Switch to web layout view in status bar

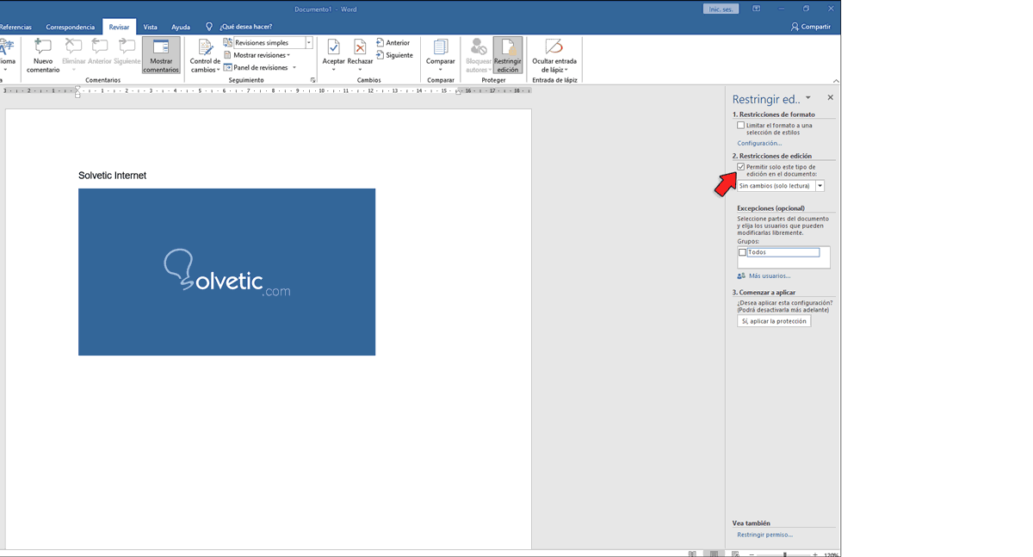[x=735, y=554]
